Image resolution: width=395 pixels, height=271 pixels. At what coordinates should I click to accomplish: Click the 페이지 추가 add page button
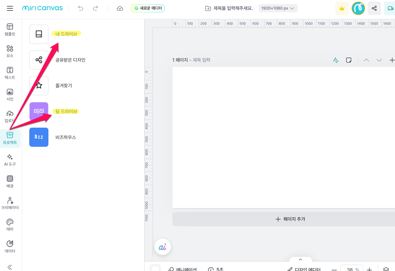pos(284,219)
